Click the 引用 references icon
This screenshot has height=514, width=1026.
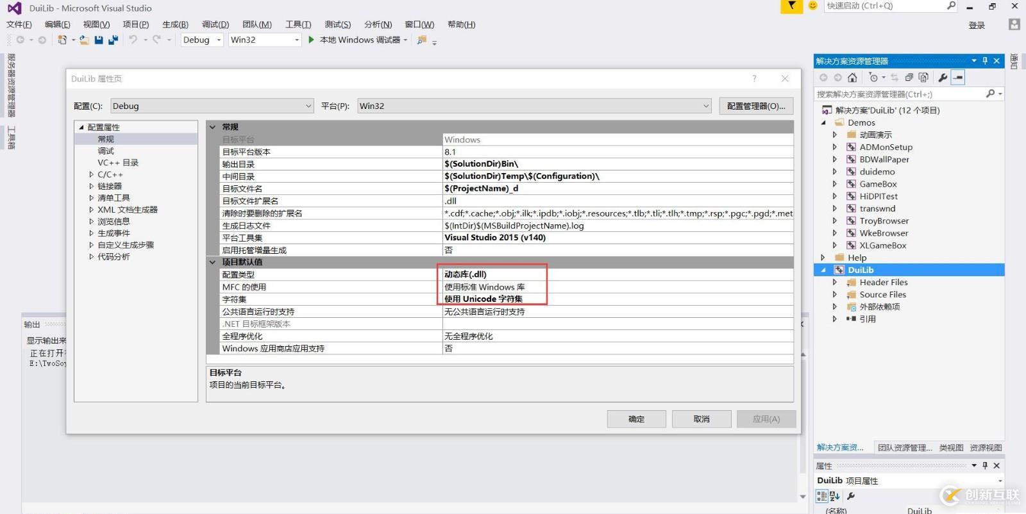pos(851,319)
